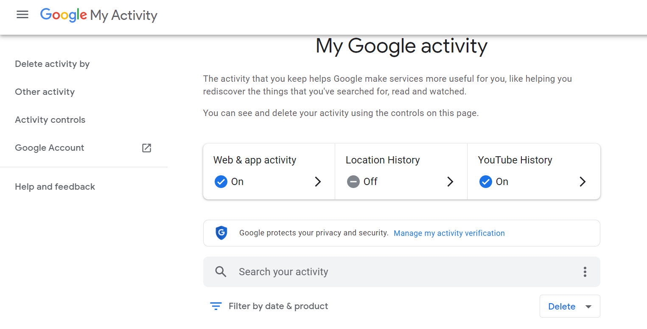Select Other activity in sidebar
The width and height of the screenshot is (647, 329).
[x=45, y=92]
